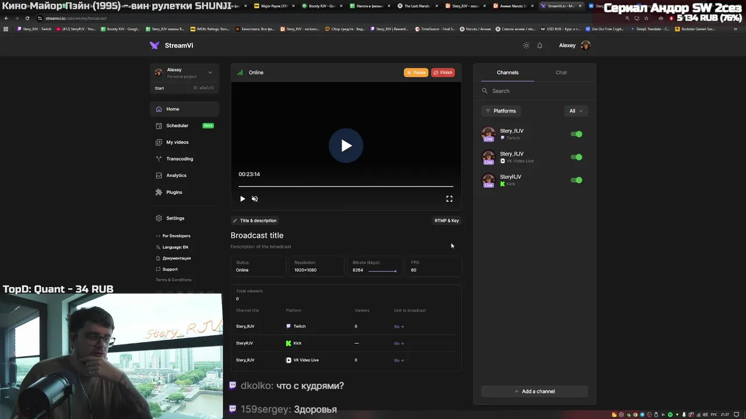Click the volume icon in the taskbar
The height and width of the screenshot is (419, 746).
coord(705,414)
